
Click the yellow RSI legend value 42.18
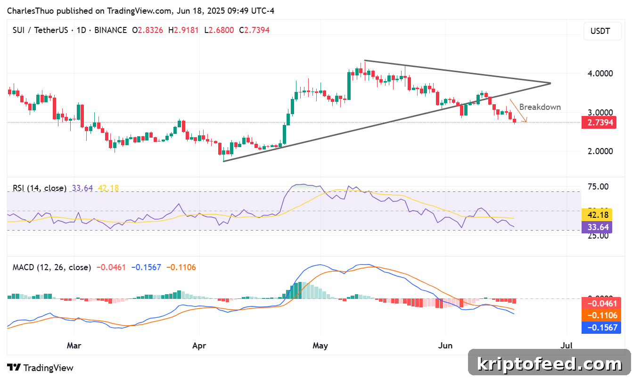tap(108, 188)
